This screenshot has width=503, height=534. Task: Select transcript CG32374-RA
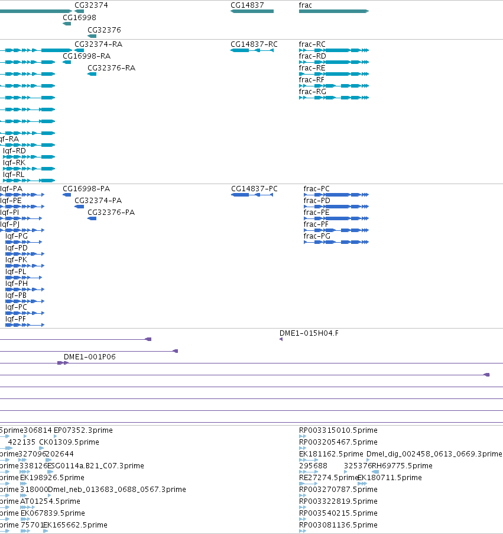click(98, 44)
